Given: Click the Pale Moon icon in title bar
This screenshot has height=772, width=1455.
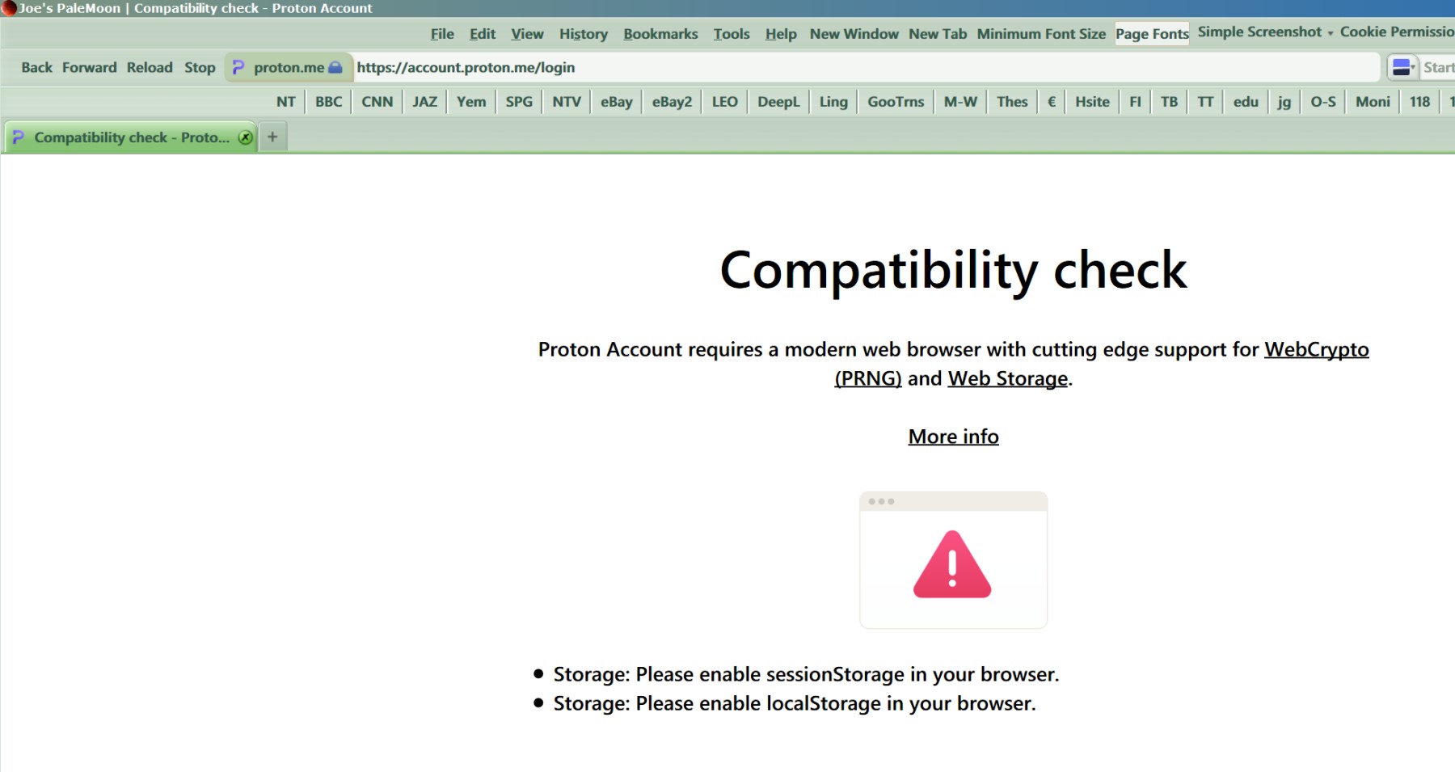Looking at the screenshot, I should pos(9,8).
